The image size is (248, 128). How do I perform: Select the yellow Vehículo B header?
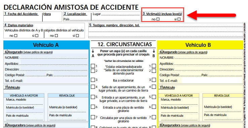click(x=200, y=45)
